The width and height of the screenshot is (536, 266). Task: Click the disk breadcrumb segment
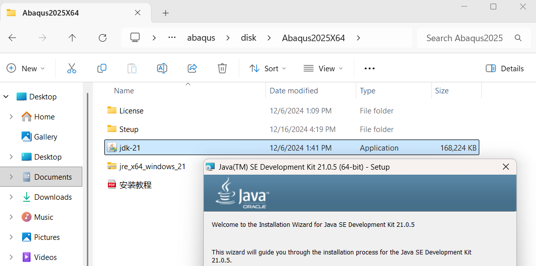(248, 38)
